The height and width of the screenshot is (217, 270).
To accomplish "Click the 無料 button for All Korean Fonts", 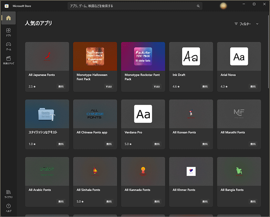I will [205, 144].
